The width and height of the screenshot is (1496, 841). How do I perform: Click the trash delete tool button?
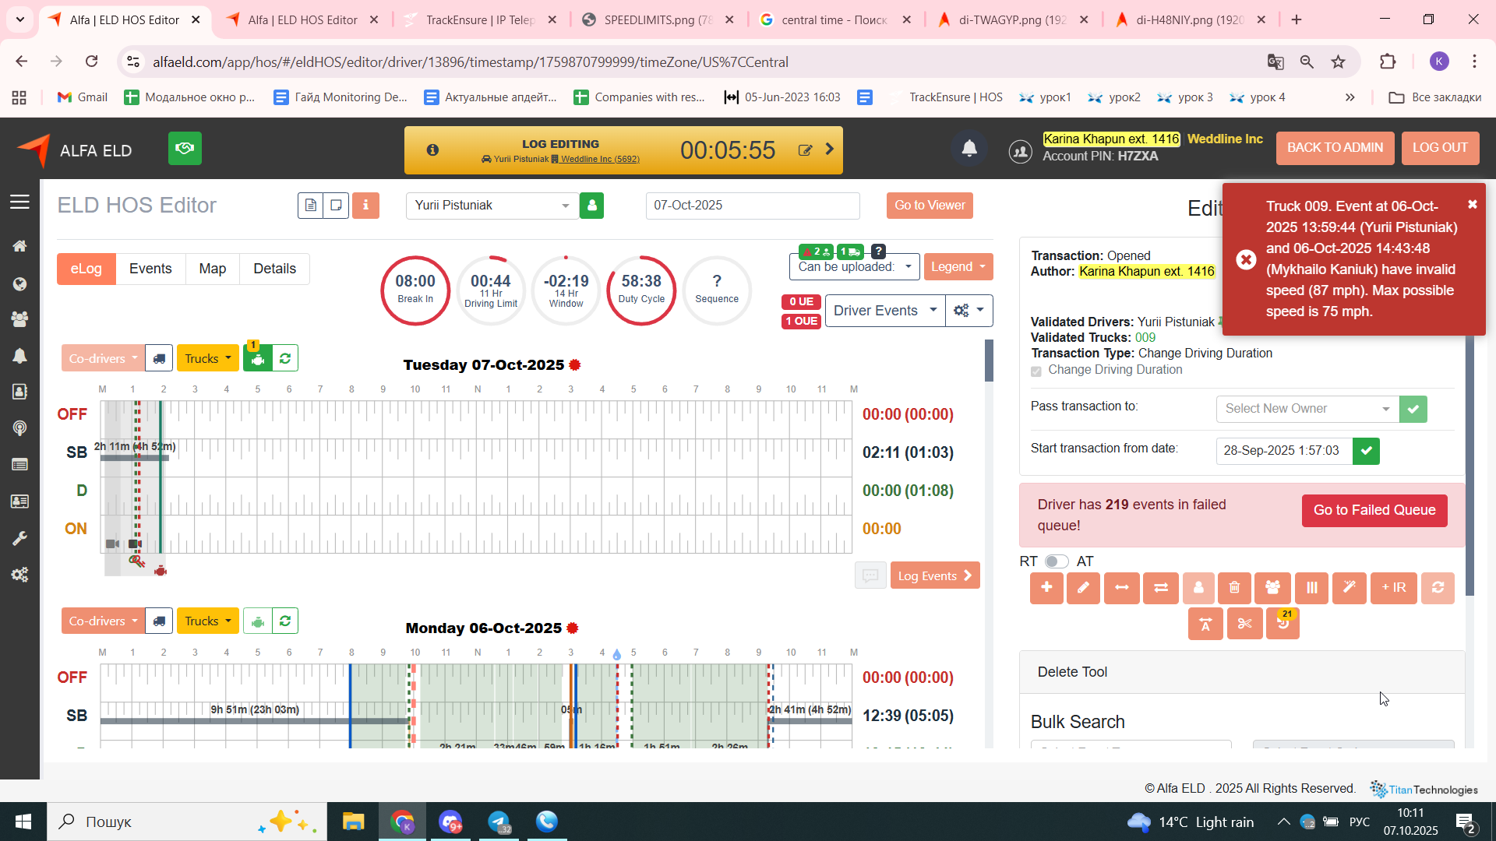pyautogui.click(x=1235, y=588)
